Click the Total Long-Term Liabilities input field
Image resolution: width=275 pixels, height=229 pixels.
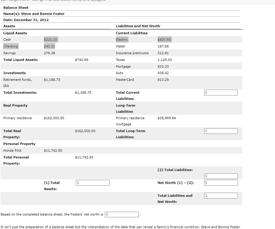click(221, 131)
